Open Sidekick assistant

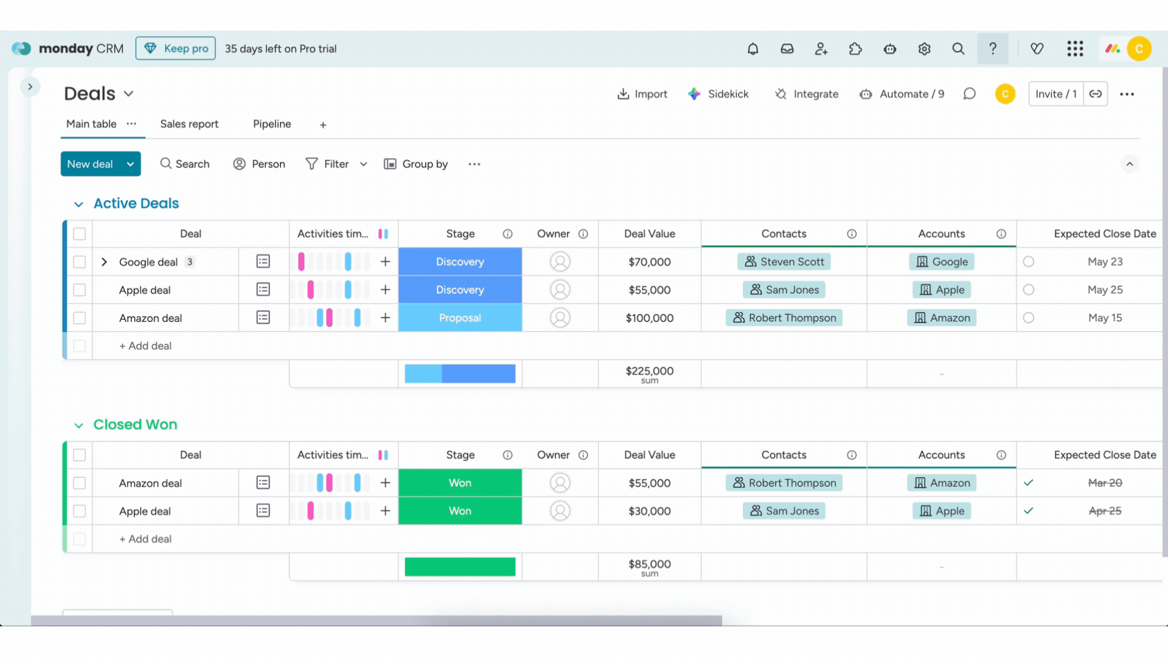click(x=718, y=94)
